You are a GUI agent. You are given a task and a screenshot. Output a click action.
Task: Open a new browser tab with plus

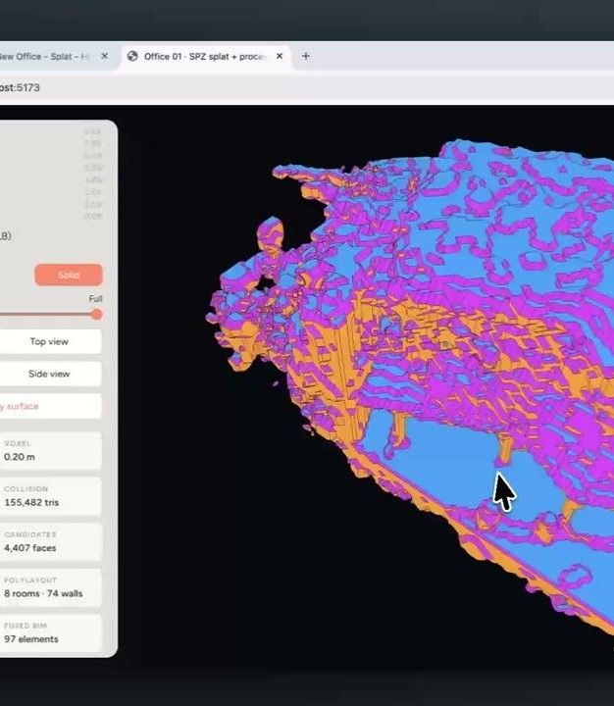(x=306, y=56)
